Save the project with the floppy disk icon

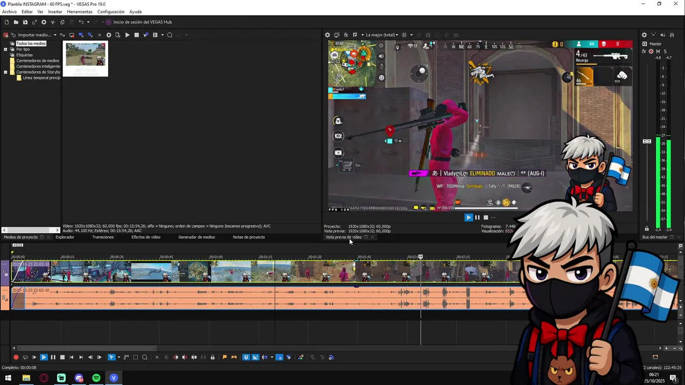click(x=25, y=22)
